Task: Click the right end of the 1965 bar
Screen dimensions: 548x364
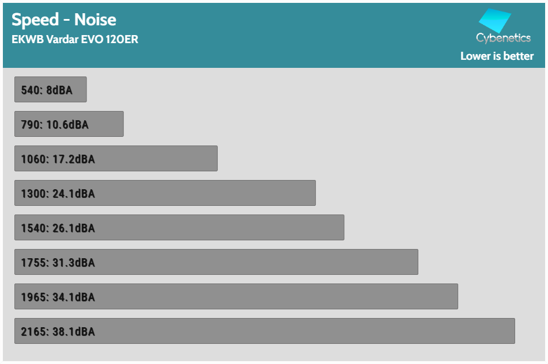Action: [455, 297]
